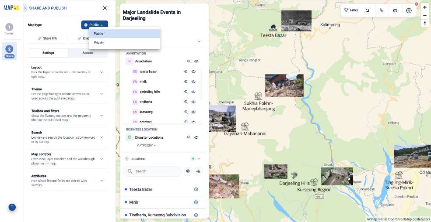Switch to the Access tab
Image resolution: width=431 pixels, height=222 pixels.
click(x=88, y=53)
